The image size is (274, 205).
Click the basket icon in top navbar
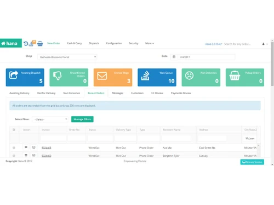[40, 44]
